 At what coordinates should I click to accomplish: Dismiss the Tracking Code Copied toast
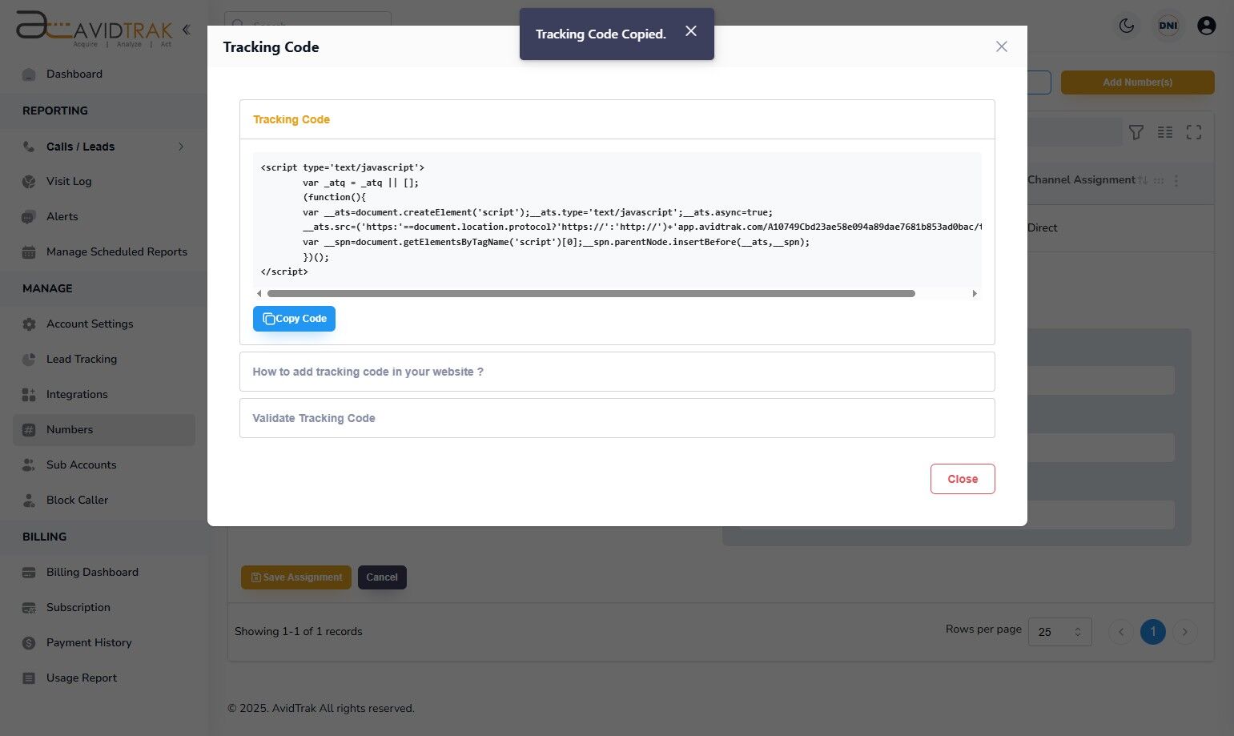[691, 31]
